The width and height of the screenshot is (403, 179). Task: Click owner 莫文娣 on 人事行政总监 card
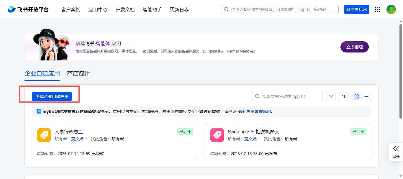point(77,139)
